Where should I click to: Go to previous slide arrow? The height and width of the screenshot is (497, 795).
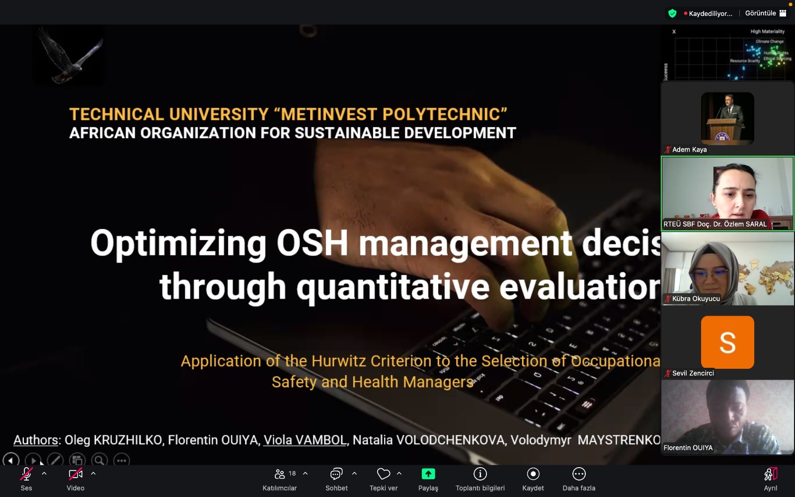[11, 460]
